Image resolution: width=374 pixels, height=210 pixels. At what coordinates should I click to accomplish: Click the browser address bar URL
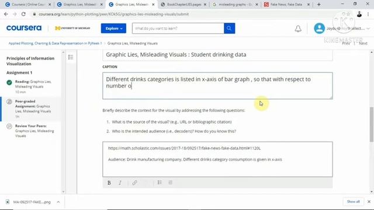[x=113, y=14]
